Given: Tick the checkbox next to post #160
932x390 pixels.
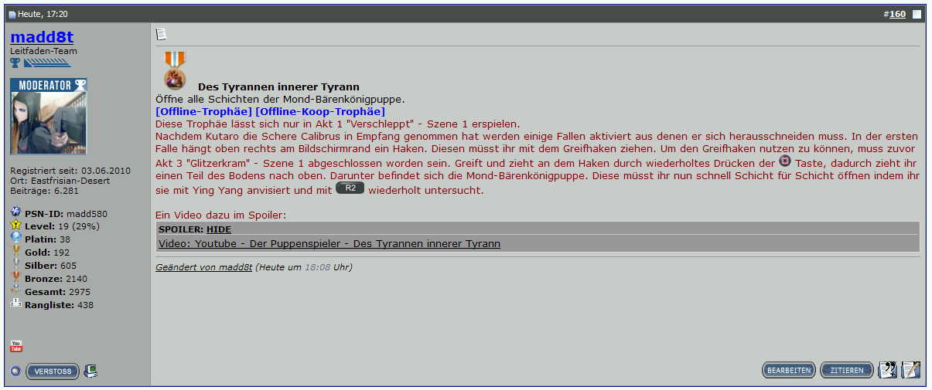Looking at the screenshot, I should click(x=917, y=14).
